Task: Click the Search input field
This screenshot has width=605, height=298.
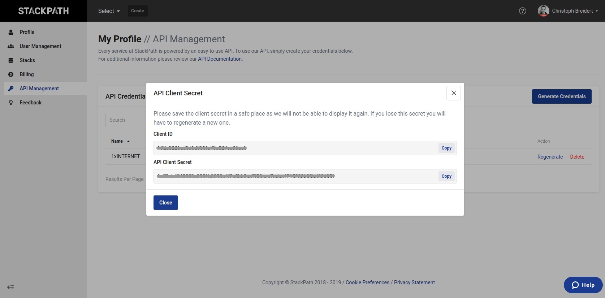Action: (x=126, y=120)
